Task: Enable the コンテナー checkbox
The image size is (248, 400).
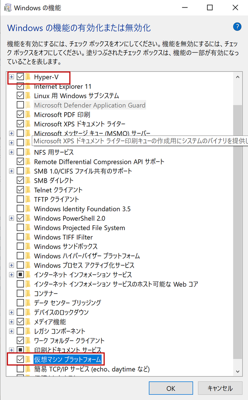Action: coord(20,294)
